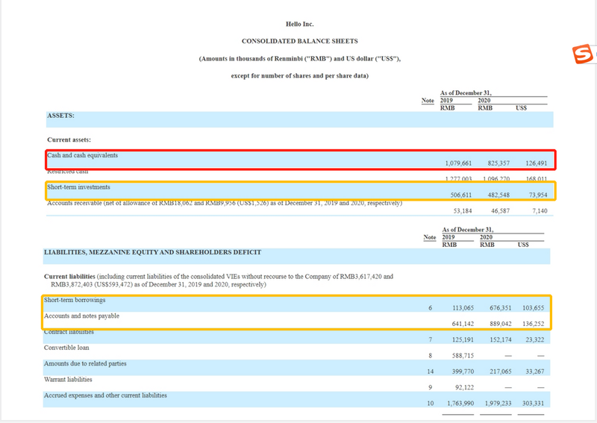Click 'CONSOLIDATED BALANCE SHEETS' heading
The height and width of the screenshot is (423, 597).
tap(300, 41)
